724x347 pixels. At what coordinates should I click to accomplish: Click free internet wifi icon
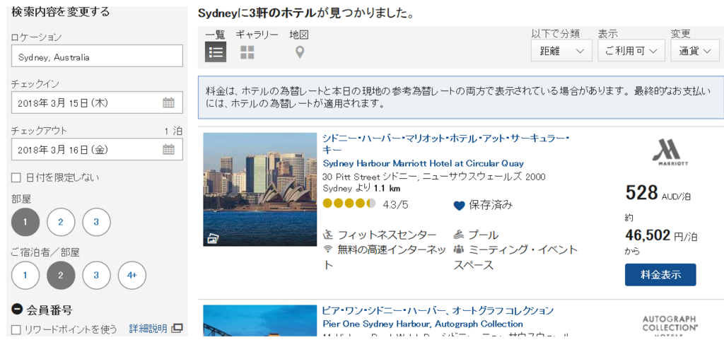[328, 249]
